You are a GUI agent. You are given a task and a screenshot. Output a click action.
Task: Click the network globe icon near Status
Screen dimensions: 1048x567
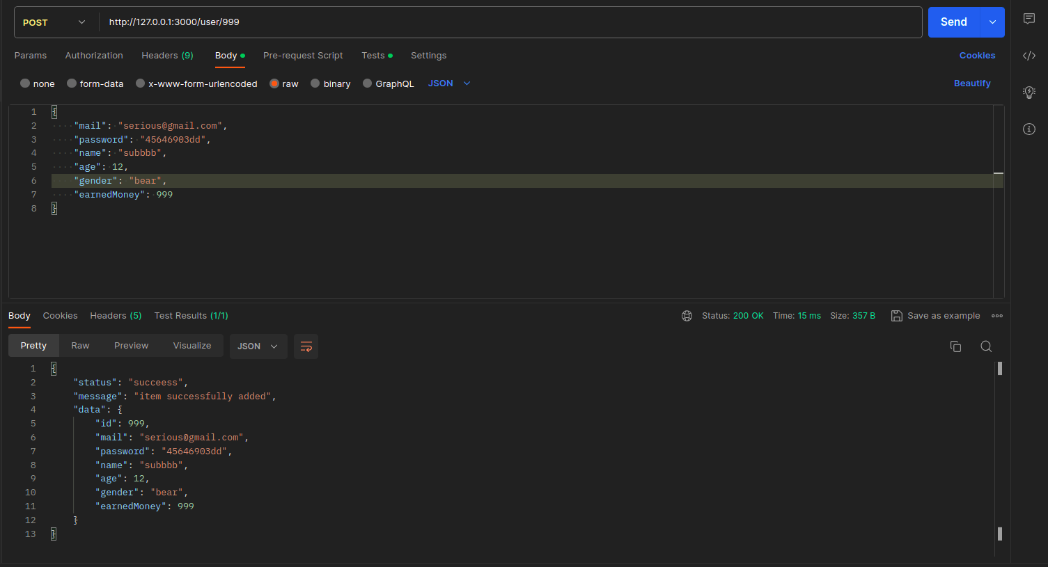tap(687, 316)
